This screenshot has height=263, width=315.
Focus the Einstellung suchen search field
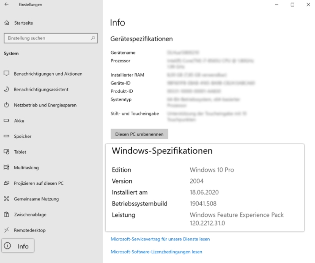point(50,38)
